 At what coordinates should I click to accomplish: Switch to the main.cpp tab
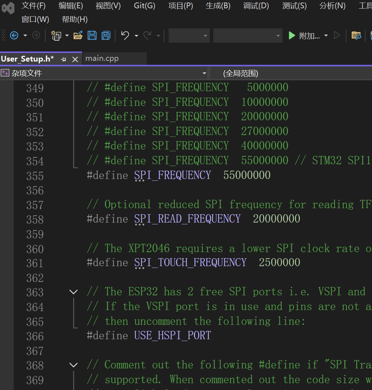pos(102,59)
